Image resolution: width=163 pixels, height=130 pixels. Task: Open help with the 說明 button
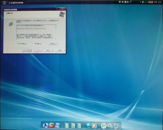60,50
